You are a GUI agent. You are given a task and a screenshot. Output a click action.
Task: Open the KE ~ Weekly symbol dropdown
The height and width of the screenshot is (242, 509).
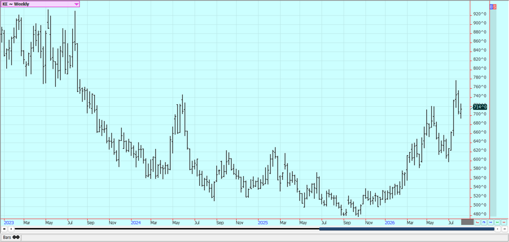[x=40, y=4]
